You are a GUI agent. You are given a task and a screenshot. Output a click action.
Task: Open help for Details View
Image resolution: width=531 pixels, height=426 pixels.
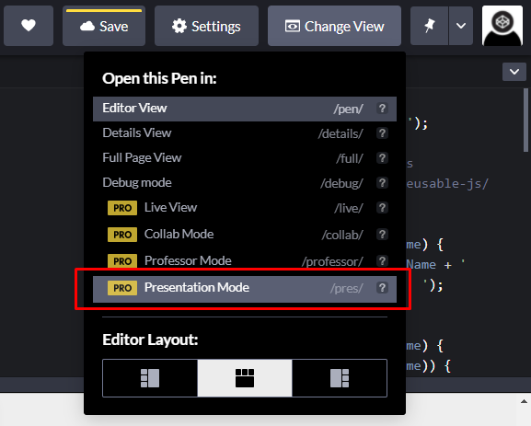pyautogui.click(x=382, y=133)
